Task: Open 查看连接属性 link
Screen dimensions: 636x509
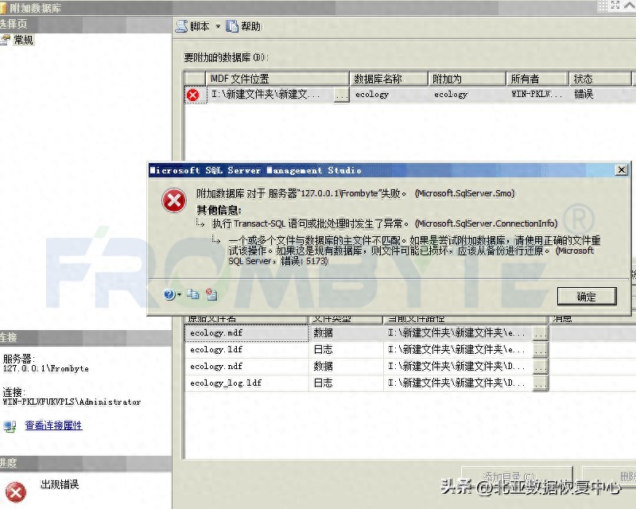Action: 53,425
